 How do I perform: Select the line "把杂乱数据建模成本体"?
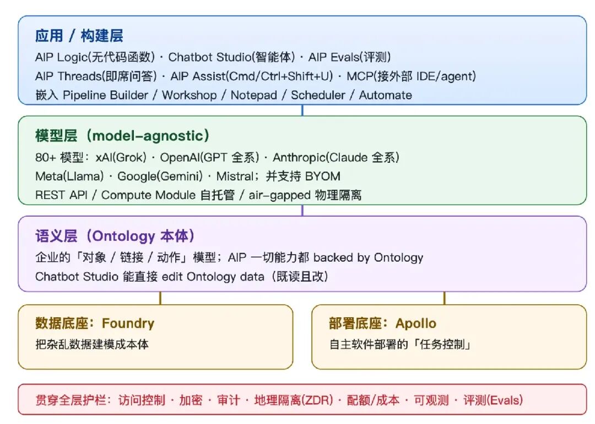pos(92,344)
